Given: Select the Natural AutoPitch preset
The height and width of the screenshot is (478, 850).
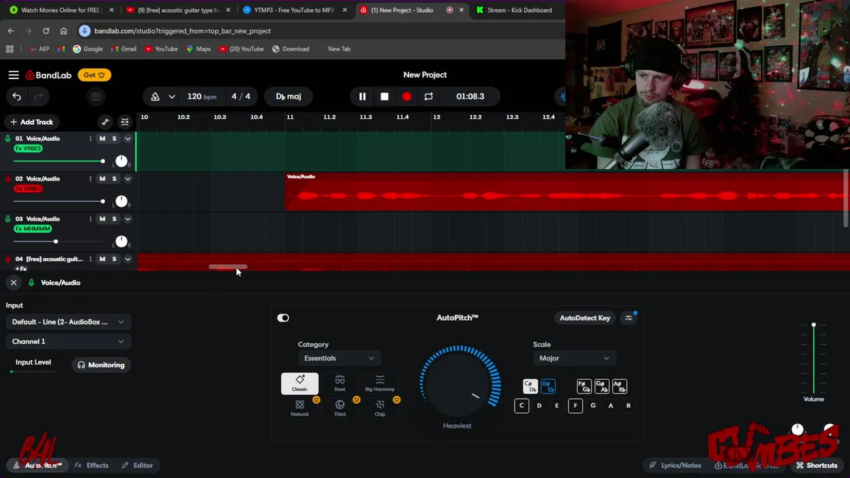Looking at the screenshot, I should [299, 408].
